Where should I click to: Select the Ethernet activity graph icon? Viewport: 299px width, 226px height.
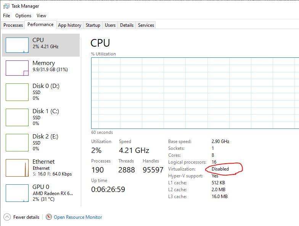pos(17,168)
